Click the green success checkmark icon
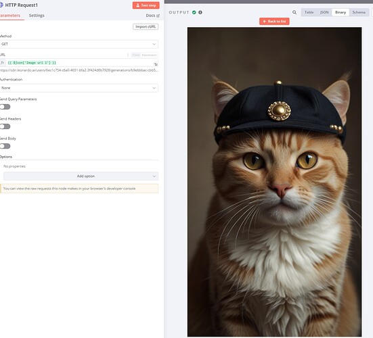 194,12
